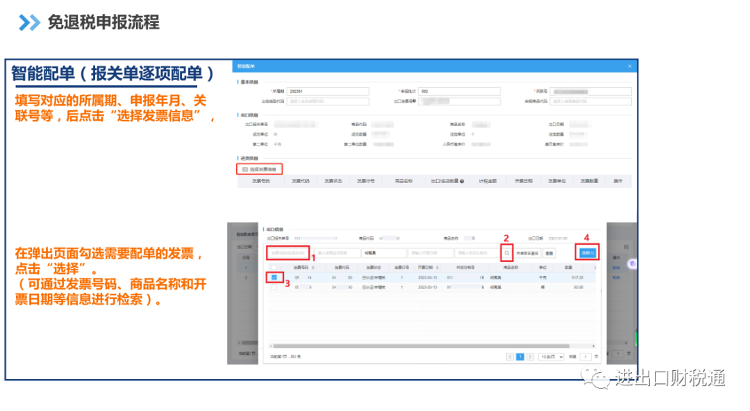The image size is (750, 411).
Task: Click the blue 选择(1) button
Action: click(587, 253)
